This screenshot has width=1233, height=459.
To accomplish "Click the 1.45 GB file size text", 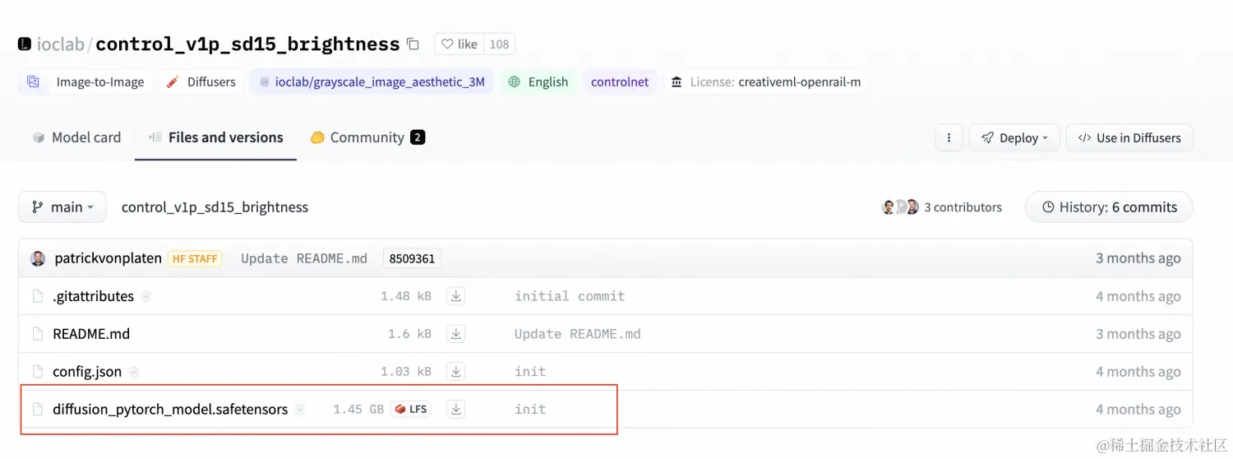I will (x=358, y=409).
